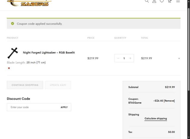Click the QUANTITY column header
Screen dimensions: 190x139
(x=120, y=38)
